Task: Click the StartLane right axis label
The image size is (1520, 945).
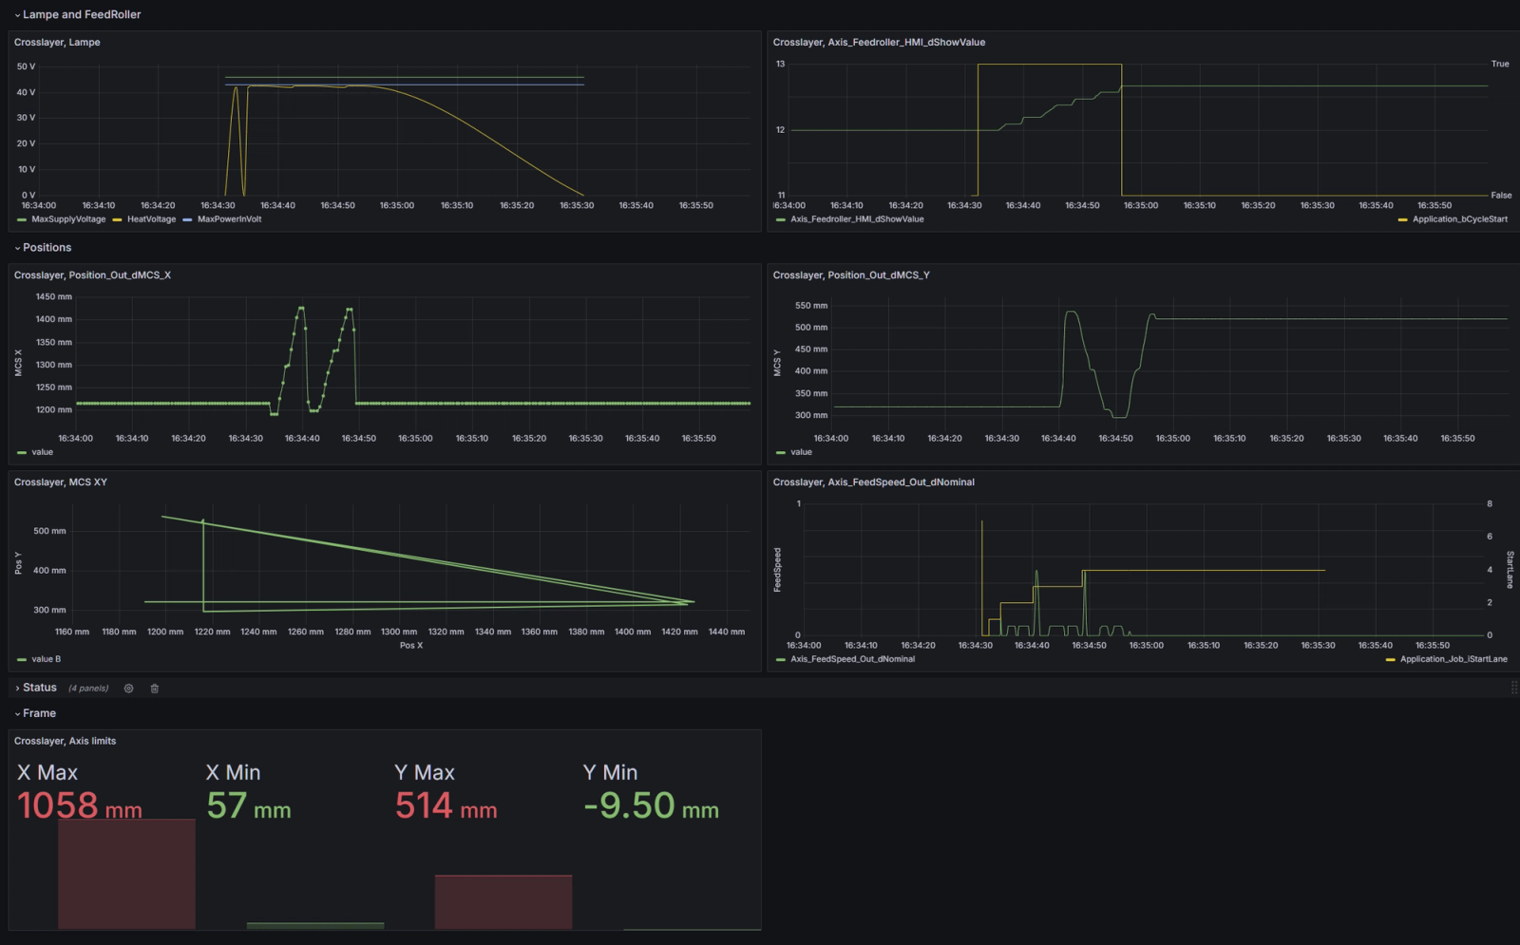Action: pos(1510,570)
